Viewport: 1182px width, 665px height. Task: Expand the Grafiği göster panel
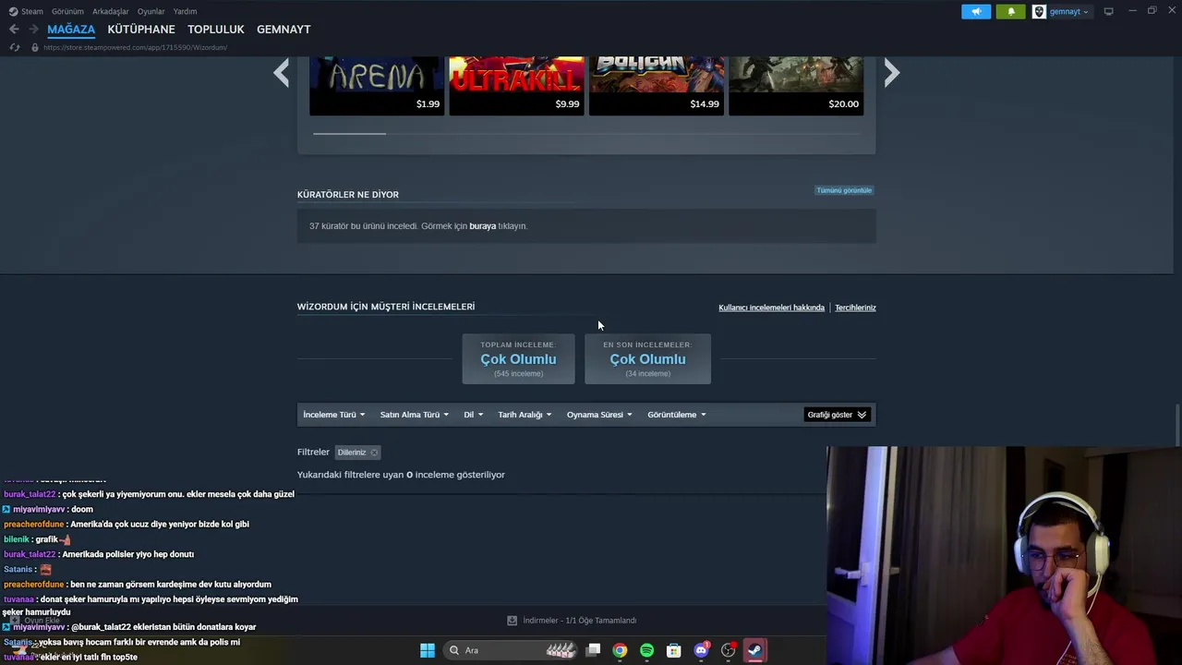click(837, 415)
